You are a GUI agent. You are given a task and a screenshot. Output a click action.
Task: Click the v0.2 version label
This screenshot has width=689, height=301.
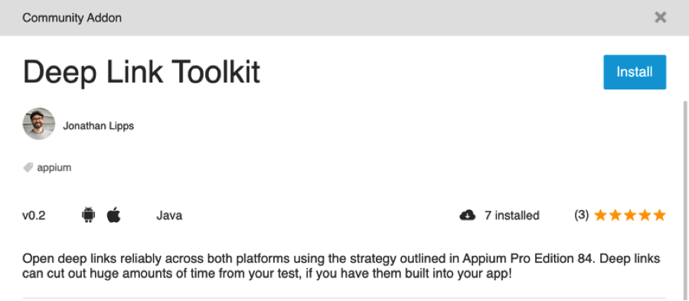(x=34, y=215)
